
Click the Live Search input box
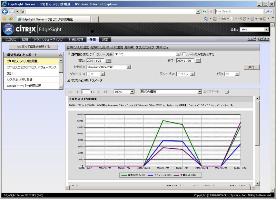(239, 11)
